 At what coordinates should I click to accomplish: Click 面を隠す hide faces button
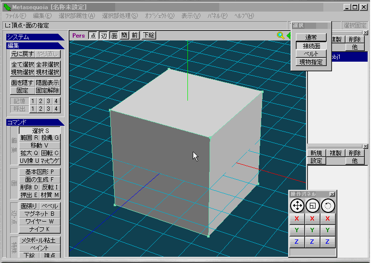23,83
